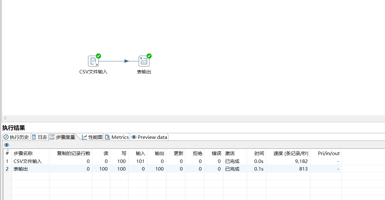Screen dimensions: 385x200
Task: Switch to the 日志 tab
Action: [39, 137]
